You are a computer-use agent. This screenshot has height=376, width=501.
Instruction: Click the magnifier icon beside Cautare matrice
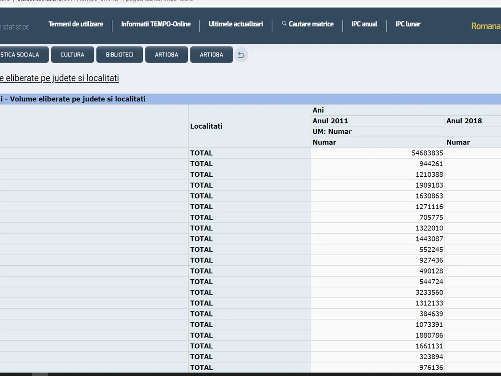pyautogui.click(x=284, y=24)
